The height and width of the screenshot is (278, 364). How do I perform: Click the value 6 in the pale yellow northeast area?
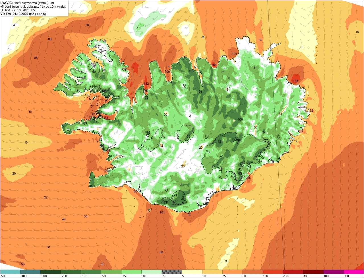pyautogui.click(x=302, y=47)
